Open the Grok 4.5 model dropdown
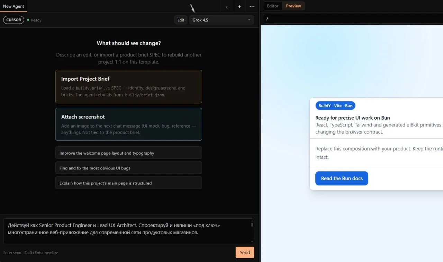Image resolution: width=443 pixels, height=262 pixels. (x=221, y=20)
